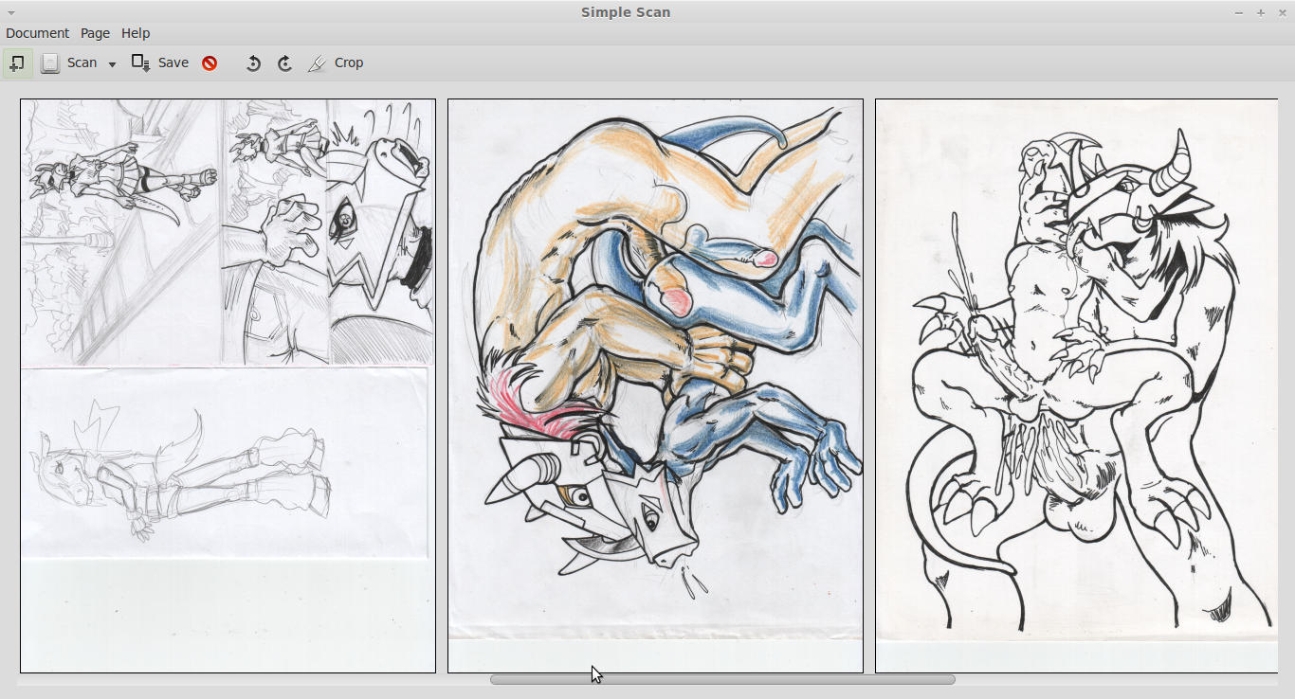Click the new document icon in the toolbar

coord(17,63)
